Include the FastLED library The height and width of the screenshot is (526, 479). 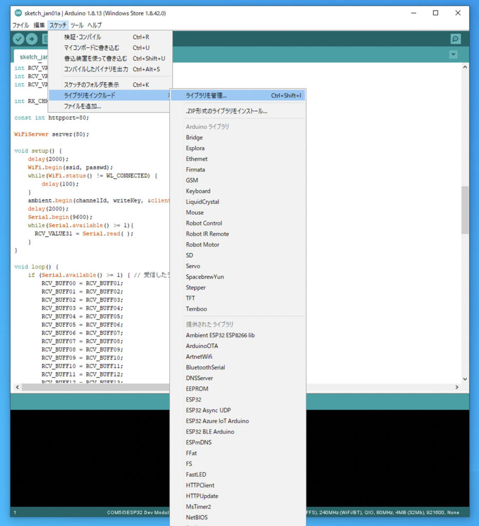(196, 475)
